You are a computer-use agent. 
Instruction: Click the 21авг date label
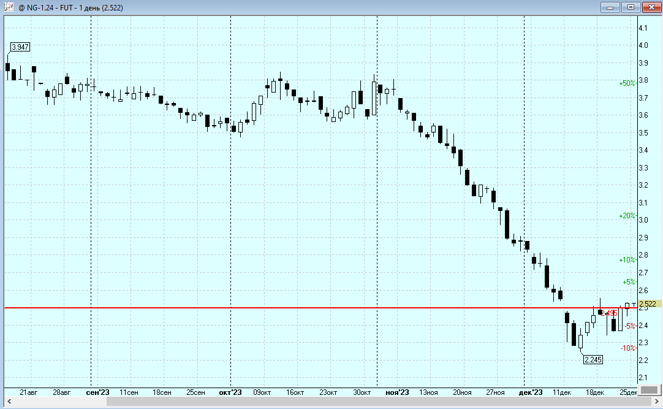(29, 392)
